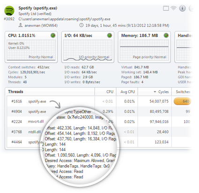Click the Spotify application logo icon
The image size is (199, 193).
coord(9,11)
